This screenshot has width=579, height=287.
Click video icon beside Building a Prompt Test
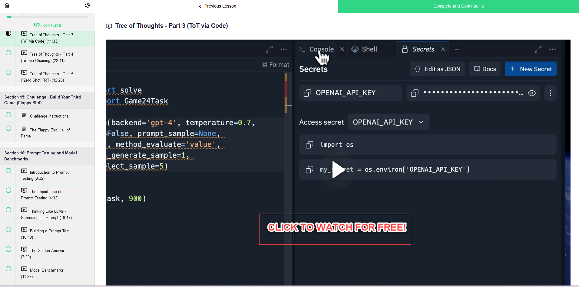tap(24, 230)
